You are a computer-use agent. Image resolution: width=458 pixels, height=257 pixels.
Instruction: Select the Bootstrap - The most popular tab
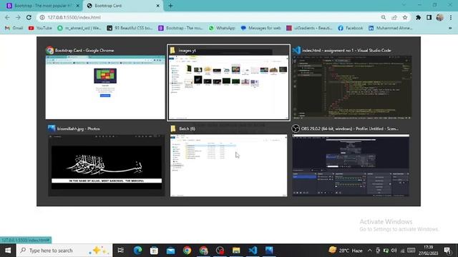pos(42,6)
